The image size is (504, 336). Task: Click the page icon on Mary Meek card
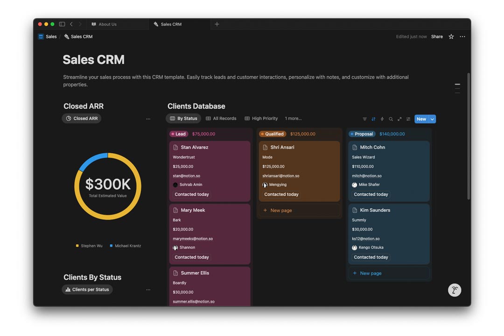pyautogui.click(x=175, y=210)
